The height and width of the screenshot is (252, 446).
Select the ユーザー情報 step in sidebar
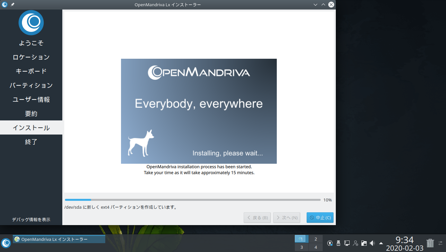point(31,99)
